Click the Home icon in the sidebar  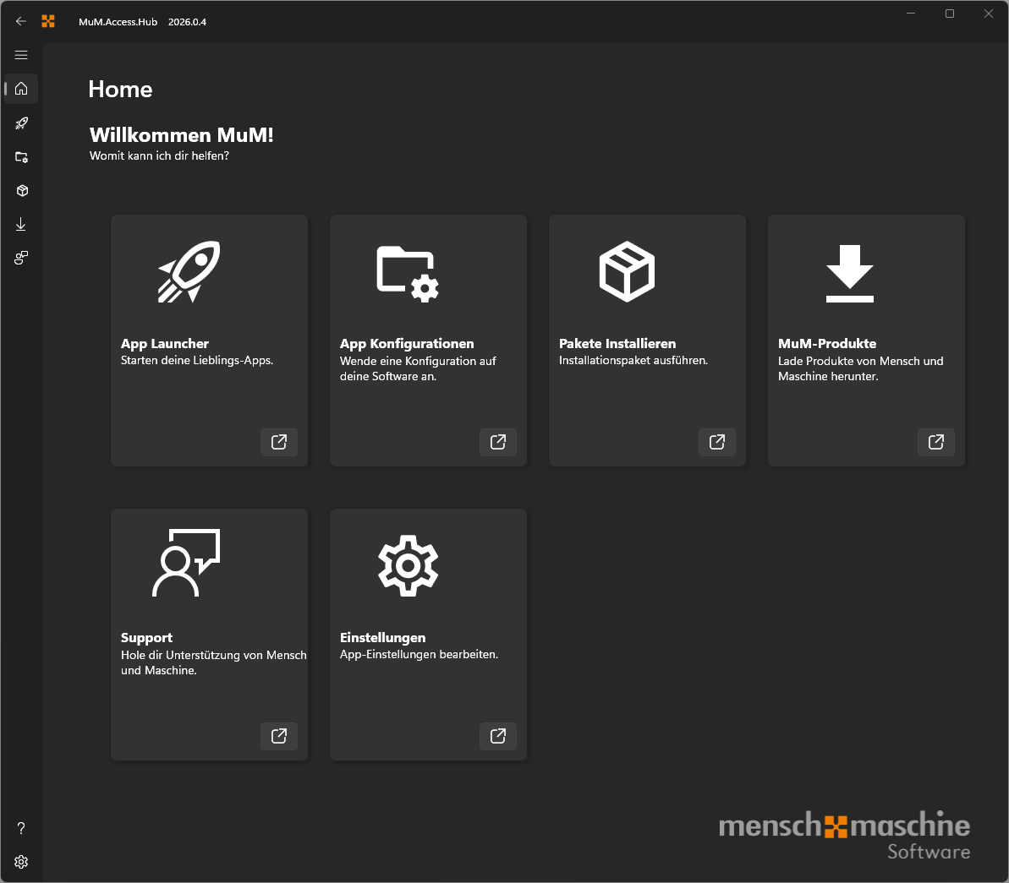22,89
